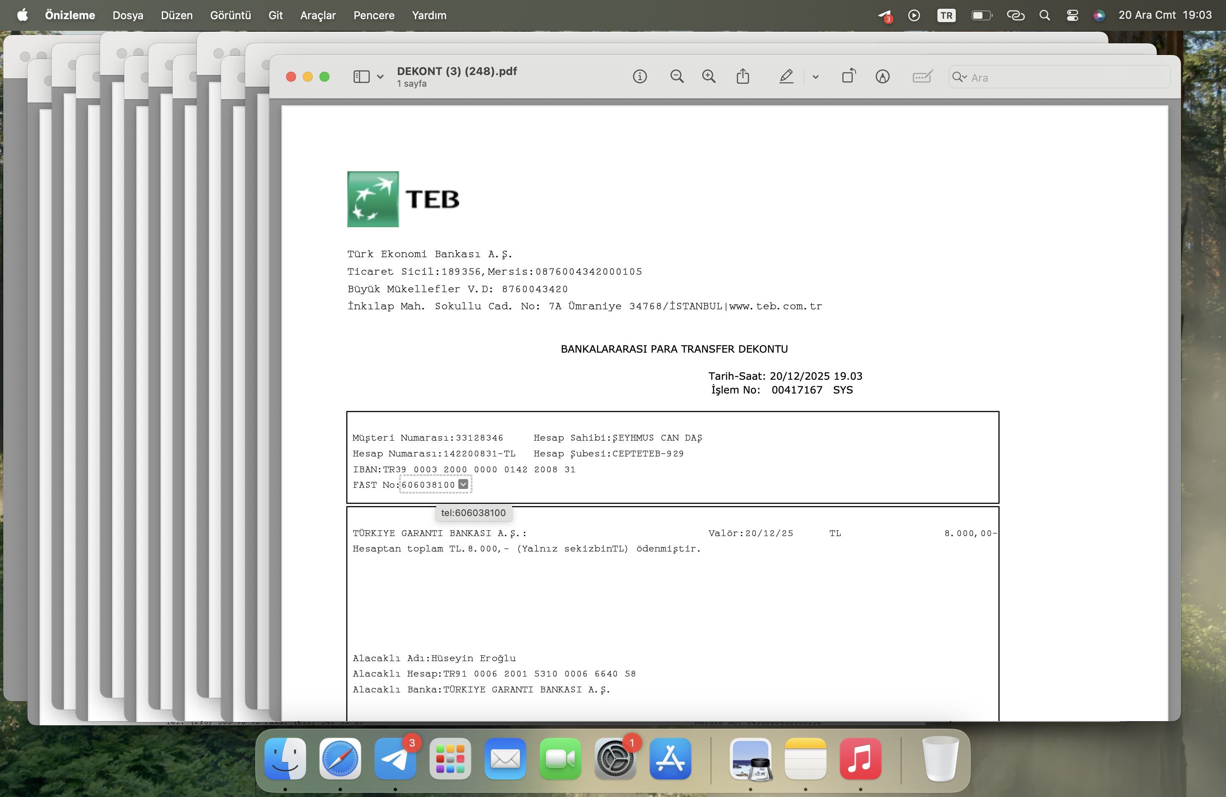Switch the TR keyboard input source
The image size is (1226, 797).
coord(946,15)
